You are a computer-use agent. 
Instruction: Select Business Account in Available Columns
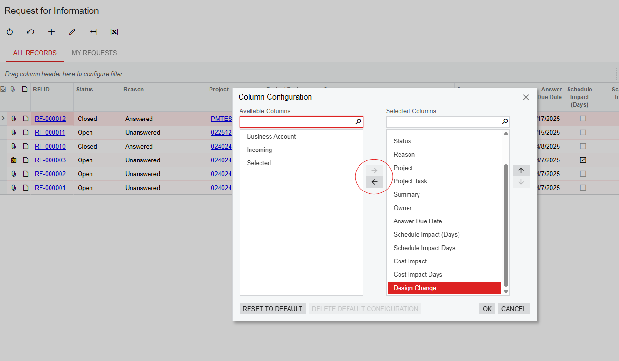coord(271,136)
